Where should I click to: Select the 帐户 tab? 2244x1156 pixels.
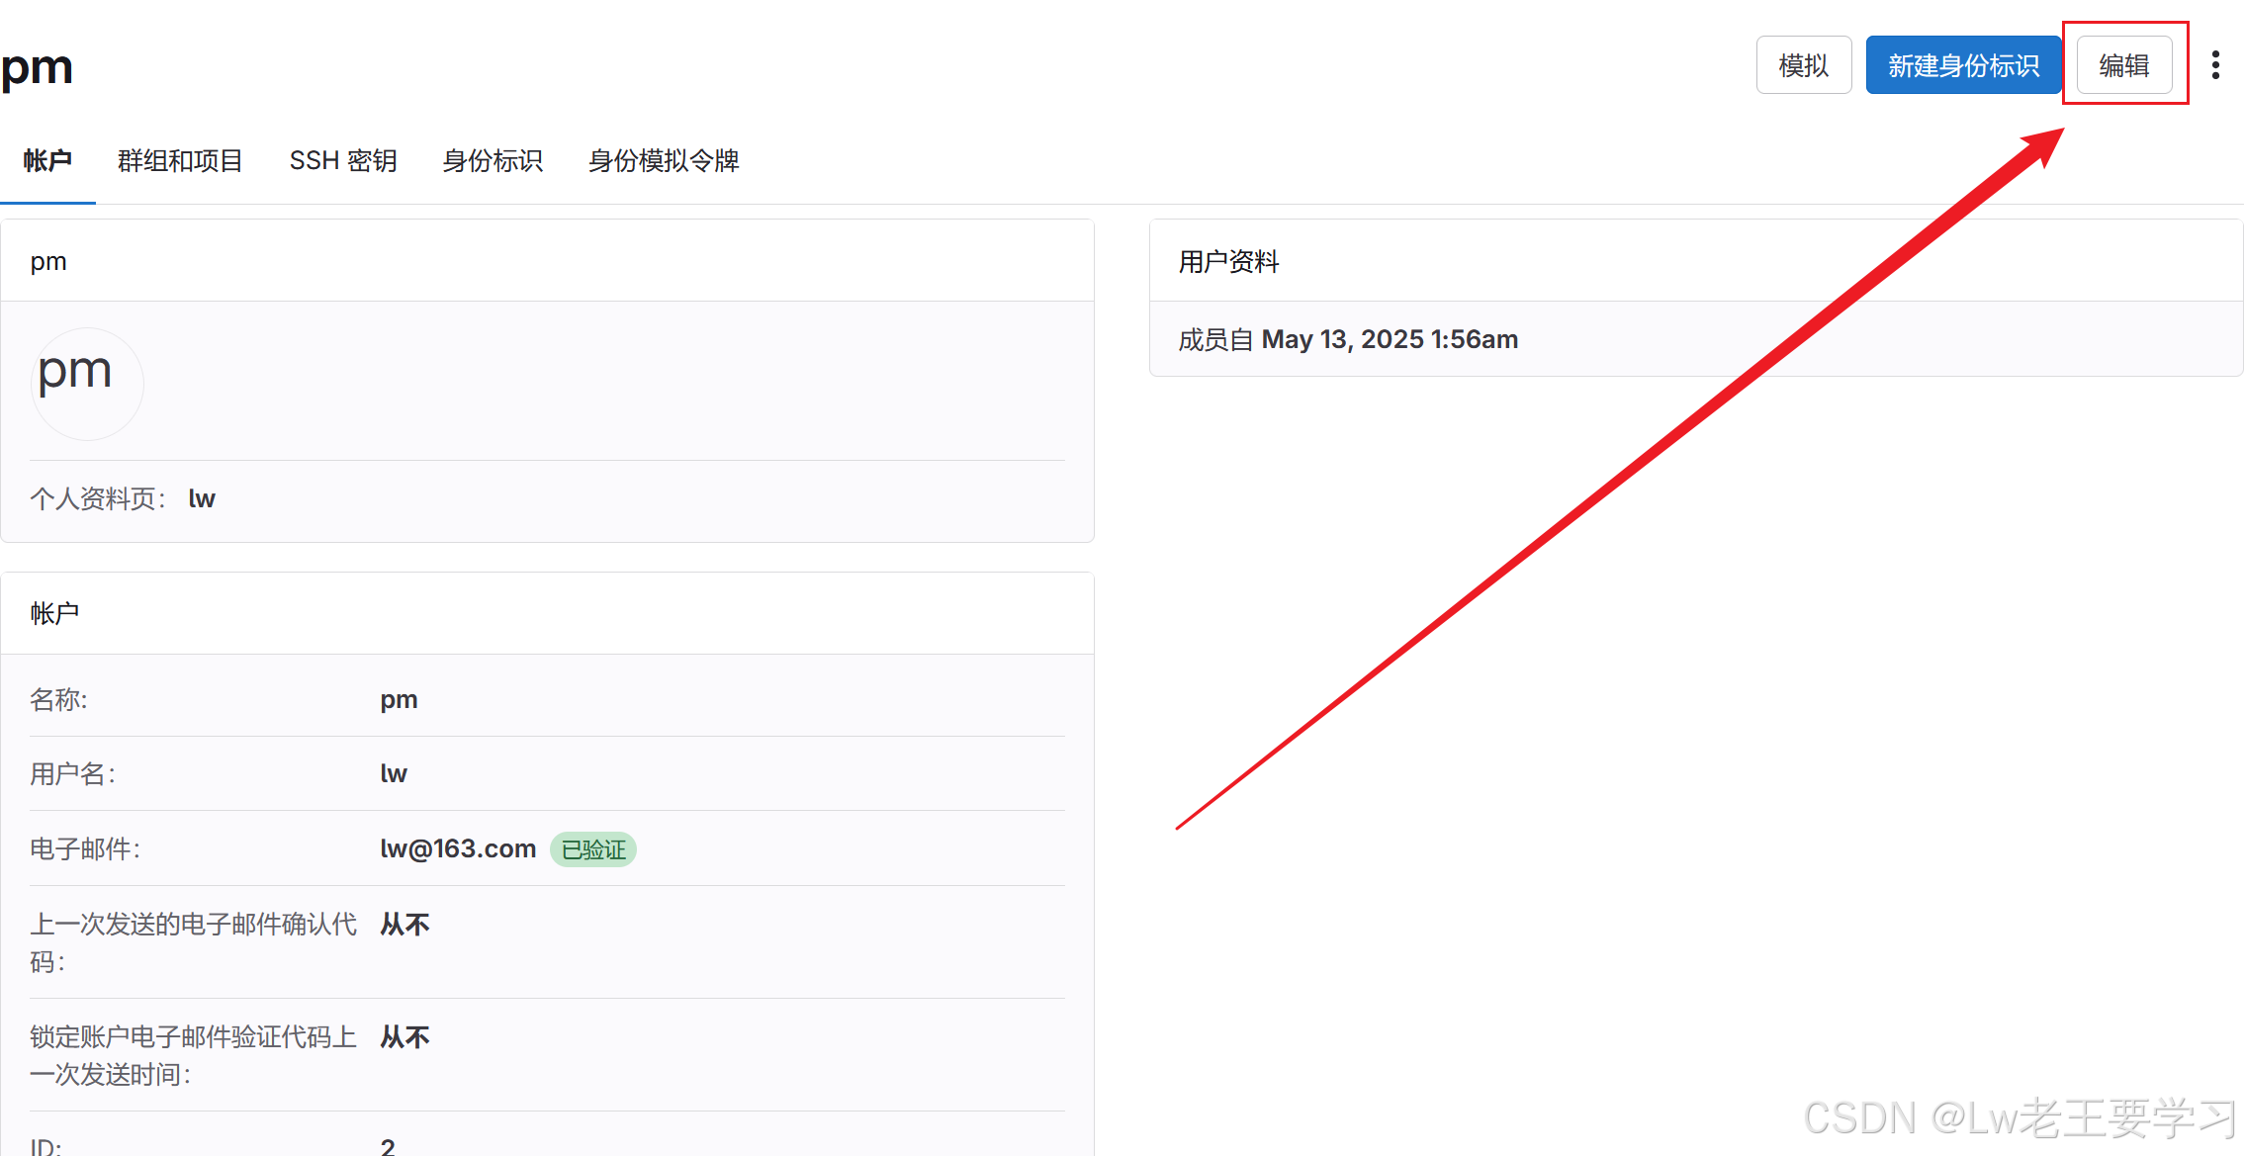coord(47,160)
